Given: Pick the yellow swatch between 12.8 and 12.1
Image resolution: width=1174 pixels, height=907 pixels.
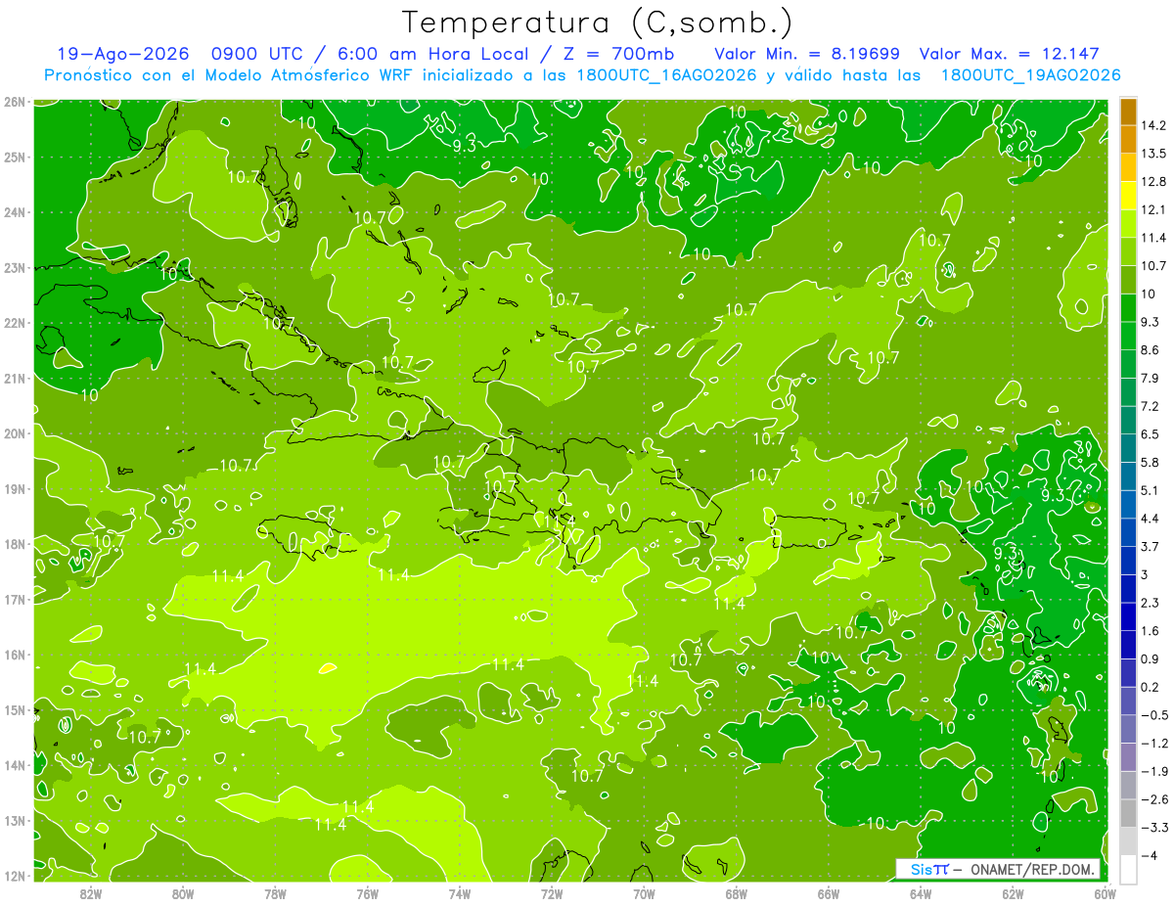Looking at the screenshot, I should coord(1127,196).
